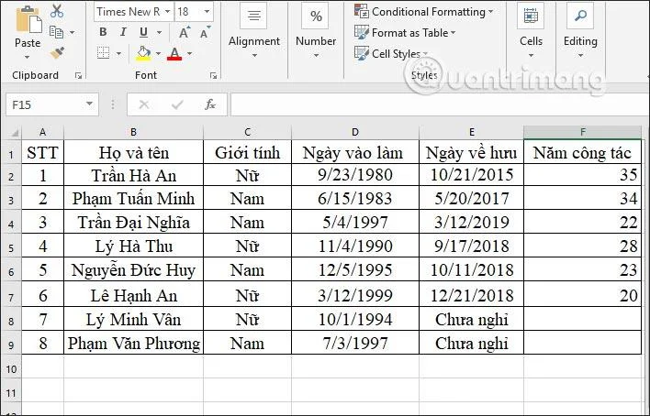Click the years value 35 cell
Screen dimensions: 650x416
582,176
